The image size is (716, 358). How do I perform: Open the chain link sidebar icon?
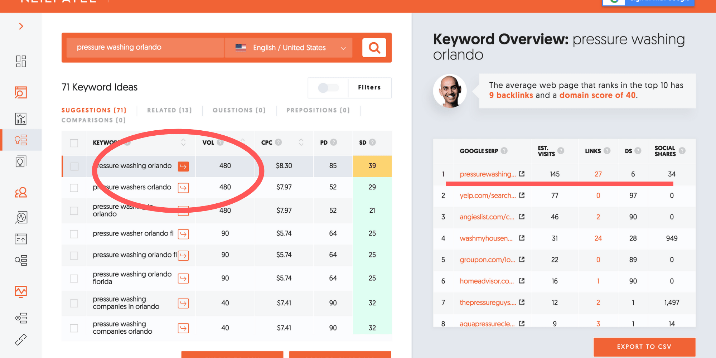point(21,339)
